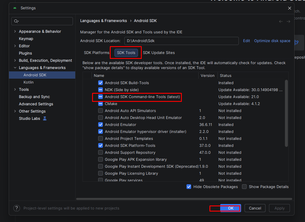The width and height of the screenshot is (305, 222).
Task: Collapse Languages & Frameworks chevron
Action: click(x=15, y=68)
